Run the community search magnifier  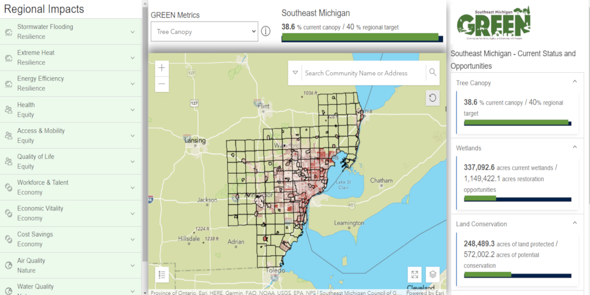click(432, 72)
